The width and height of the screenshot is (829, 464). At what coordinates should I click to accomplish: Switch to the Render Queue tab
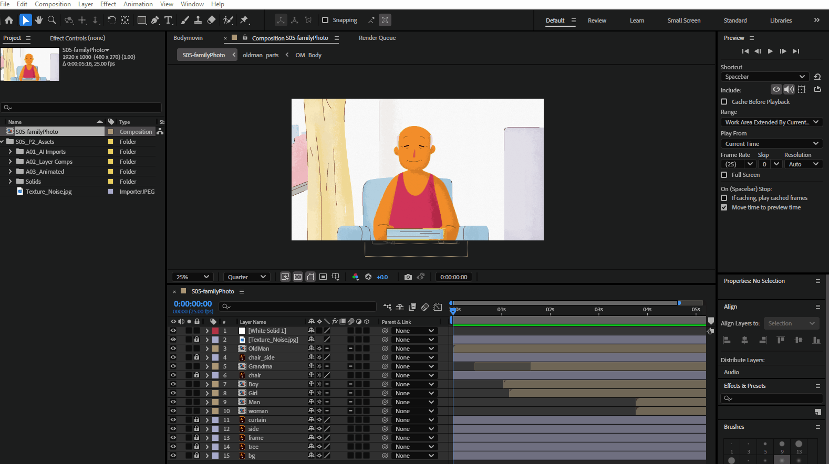tap(377, 38)
